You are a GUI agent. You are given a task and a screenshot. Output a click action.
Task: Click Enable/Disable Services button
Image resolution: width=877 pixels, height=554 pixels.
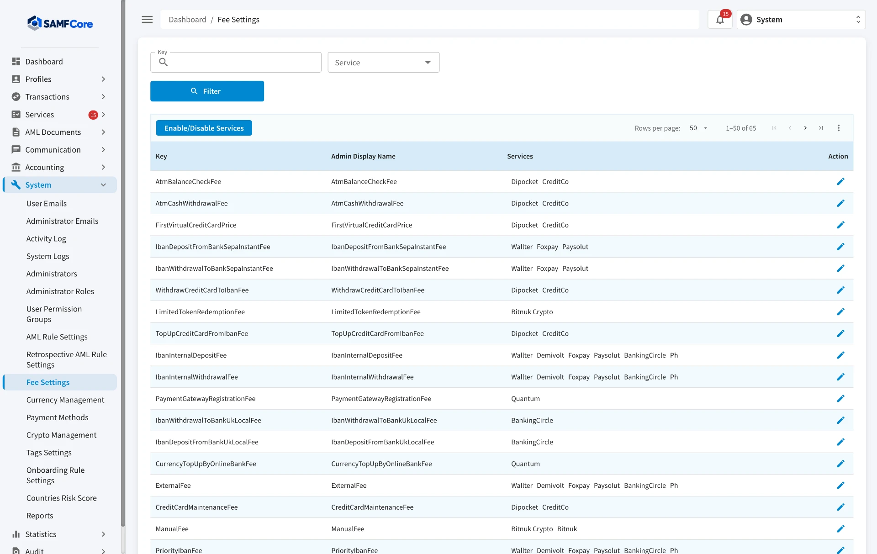204,128
